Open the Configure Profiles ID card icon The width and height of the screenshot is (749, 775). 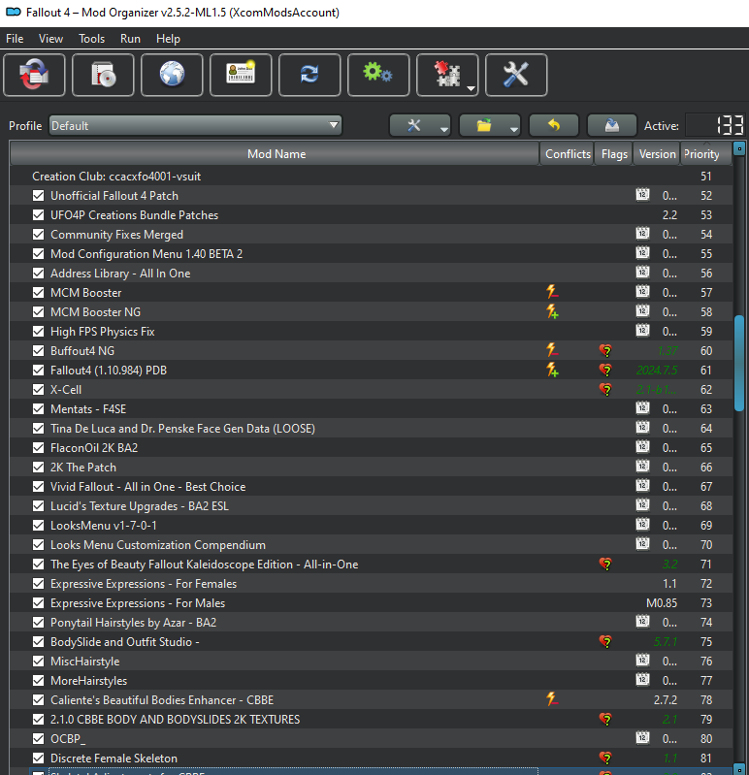click(241, 75)
